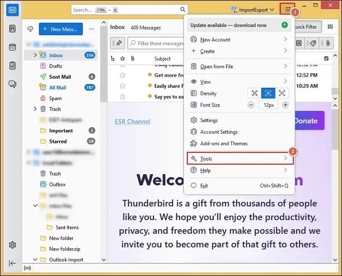
Task: Click Update available — download now
Action: pos(239,25)
